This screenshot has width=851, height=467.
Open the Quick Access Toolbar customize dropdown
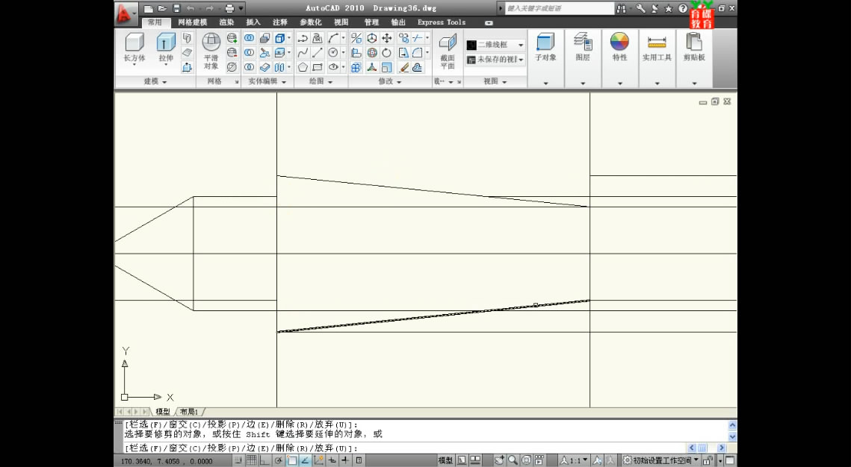coord(241,9)
